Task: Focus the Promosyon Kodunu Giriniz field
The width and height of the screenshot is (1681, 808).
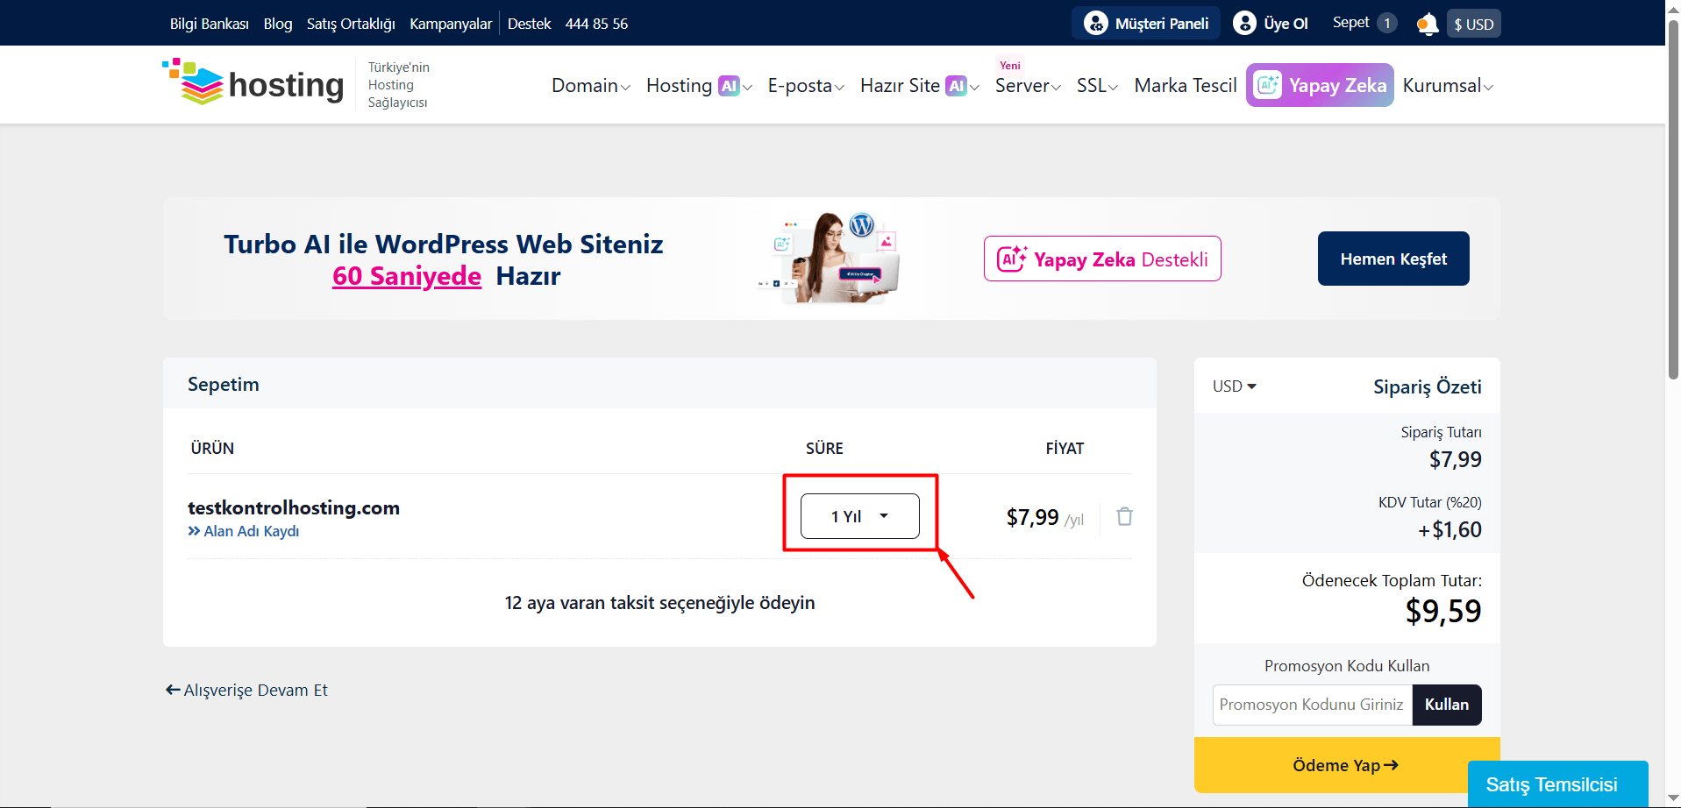Action: pos(1312,705)
